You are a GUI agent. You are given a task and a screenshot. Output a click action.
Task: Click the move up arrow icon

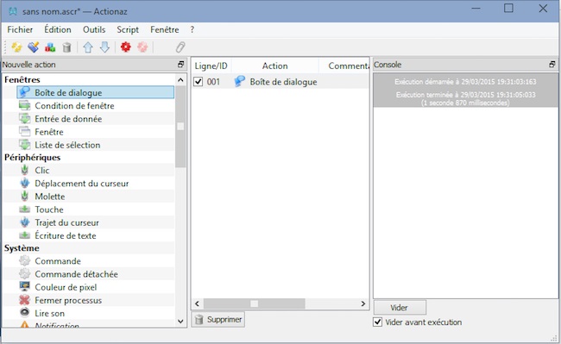pyautogui.click(x=88, y=47)
